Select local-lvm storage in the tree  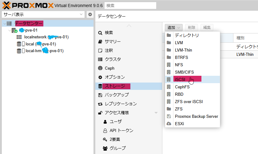(44, 51)
